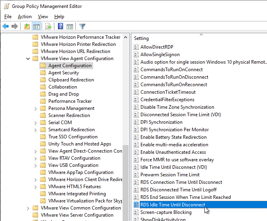The width and height of the screenshot is (267, 221).
Task: Click the Forward arrow toolbar icon
Action: 15,26
